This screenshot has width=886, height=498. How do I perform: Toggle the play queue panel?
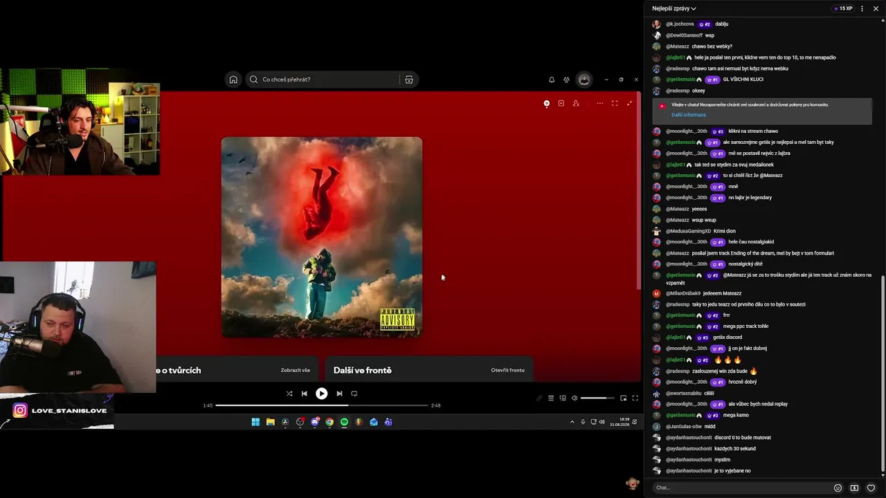click(x=551, y=398)
